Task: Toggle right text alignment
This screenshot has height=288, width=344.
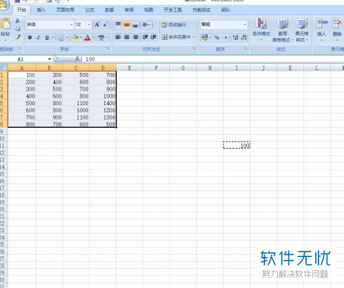Action: point(136,37)
